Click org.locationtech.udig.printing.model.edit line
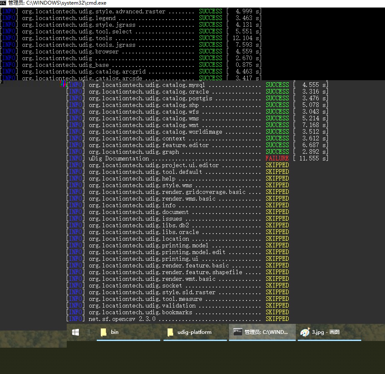The width and height of the screenshot is (385, 374). click(x=178, y=252)
